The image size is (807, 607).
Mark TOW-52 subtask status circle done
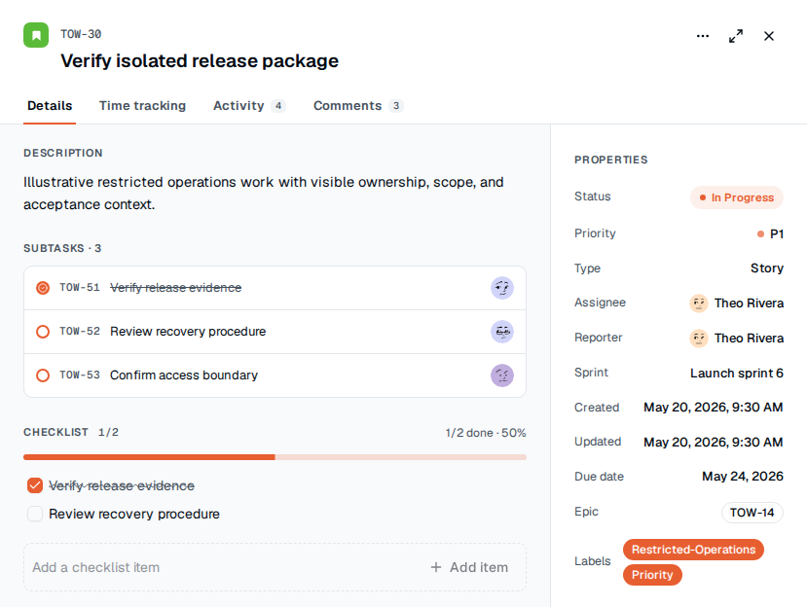(43, 332)
